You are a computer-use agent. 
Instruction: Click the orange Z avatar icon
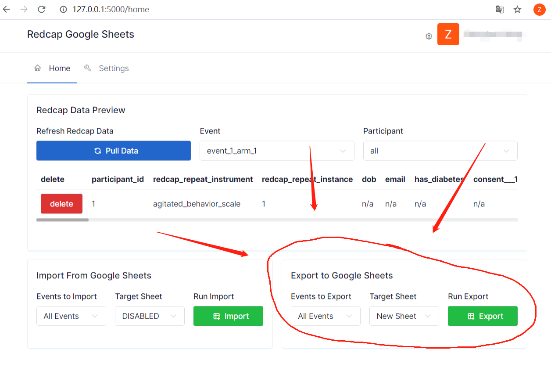point(448,34)
